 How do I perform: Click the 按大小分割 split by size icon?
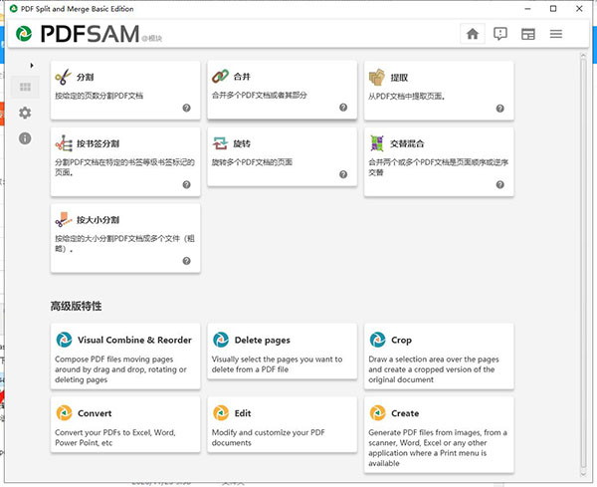(64, 220)
